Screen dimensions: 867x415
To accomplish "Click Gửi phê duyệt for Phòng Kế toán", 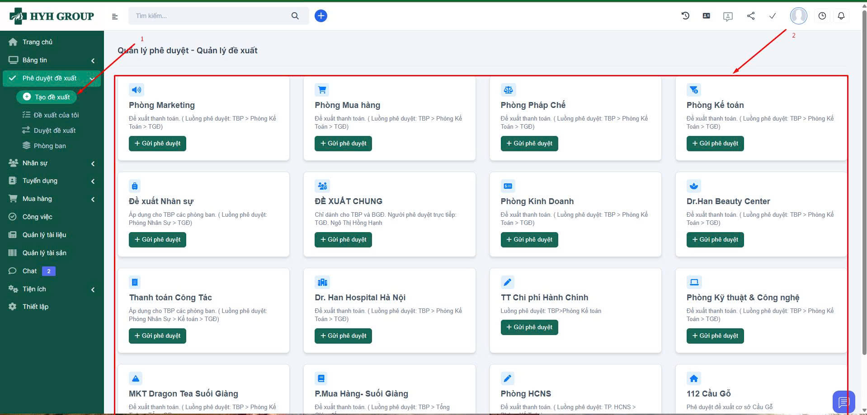I will (715, 144).
